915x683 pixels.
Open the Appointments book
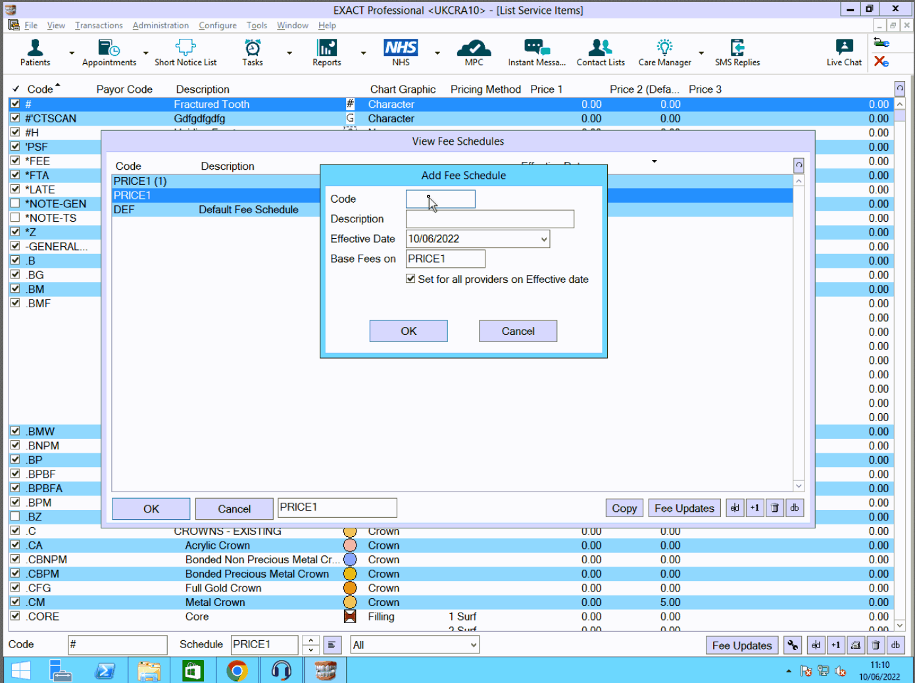[x=109, y=53]
